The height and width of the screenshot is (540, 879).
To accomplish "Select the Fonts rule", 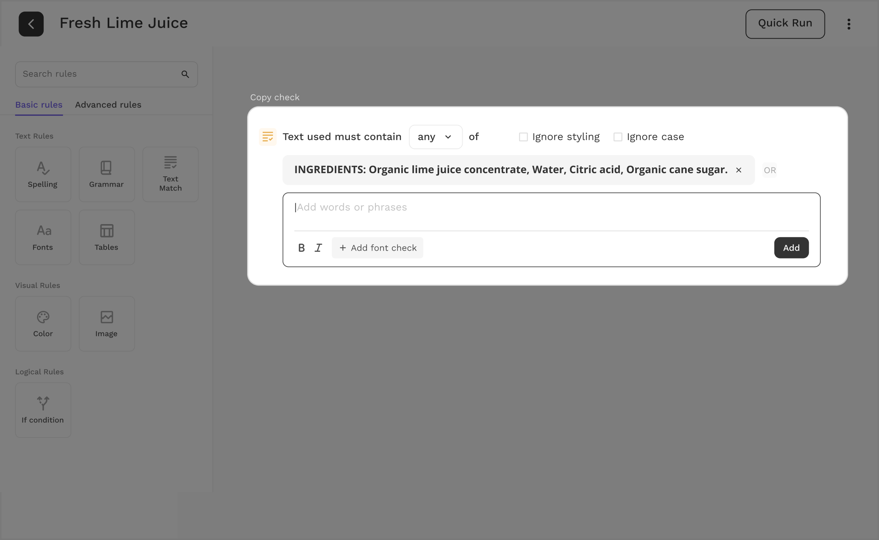I will click(43, 237).
